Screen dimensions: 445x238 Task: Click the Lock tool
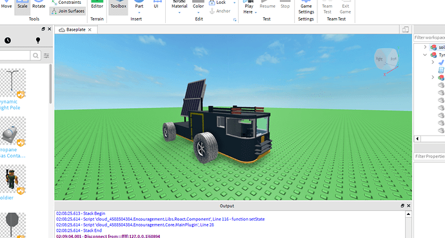(218, 3)
